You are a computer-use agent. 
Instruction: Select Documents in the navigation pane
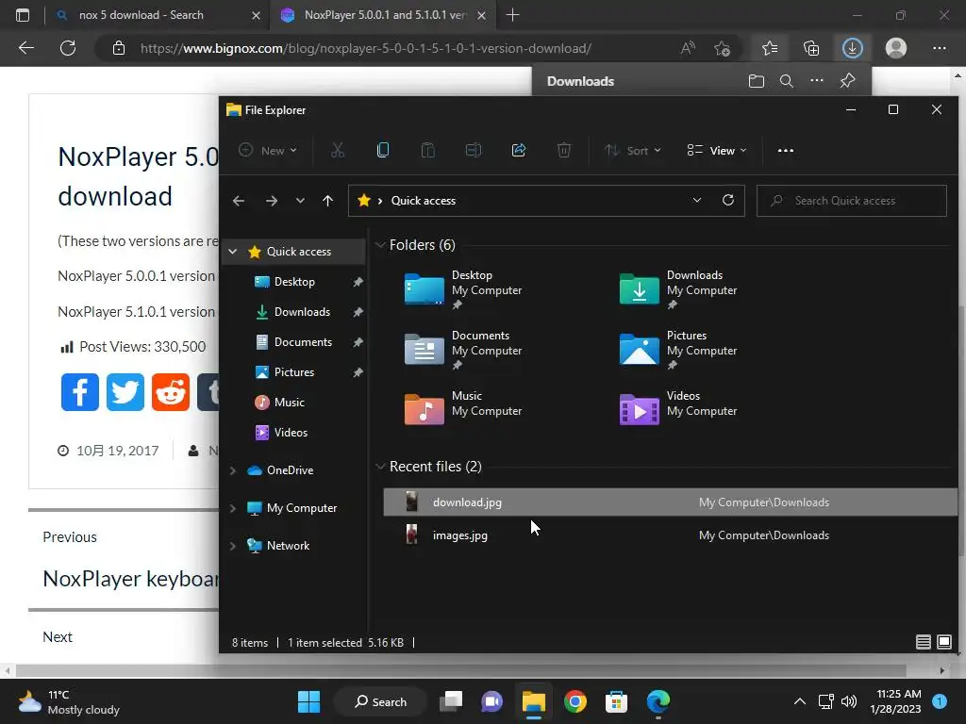(x=303, y=341)
